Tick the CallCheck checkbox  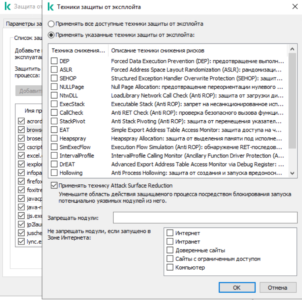pyautogui.click(x=54, y=113)
